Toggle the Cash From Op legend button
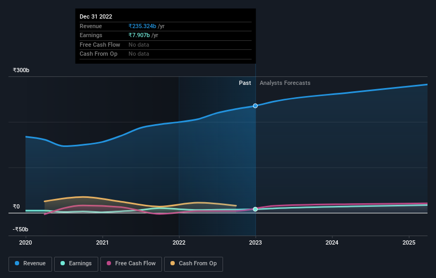 click(x=193, y=264)
